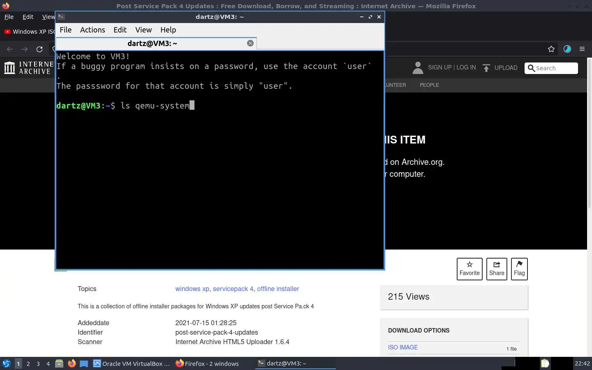Image resolution: width=592 pixels, height=370 pixels.
Task: Reload the page in Firefox
Action: (x=39, y=49)
